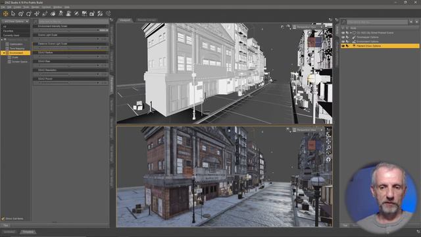The height and width of the screenshot is (237, 421).
Task: Open the File menu
Action: pyautogui.click(x=3, y=7)
